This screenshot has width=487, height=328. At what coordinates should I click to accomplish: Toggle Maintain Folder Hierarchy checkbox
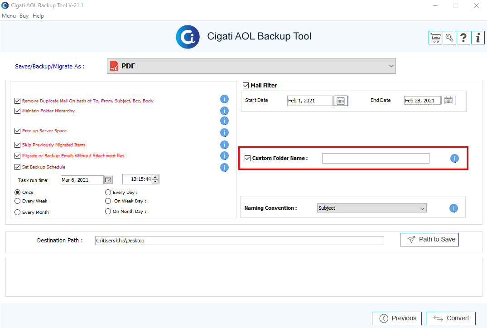pyautogui.click(x=17, y=111)
